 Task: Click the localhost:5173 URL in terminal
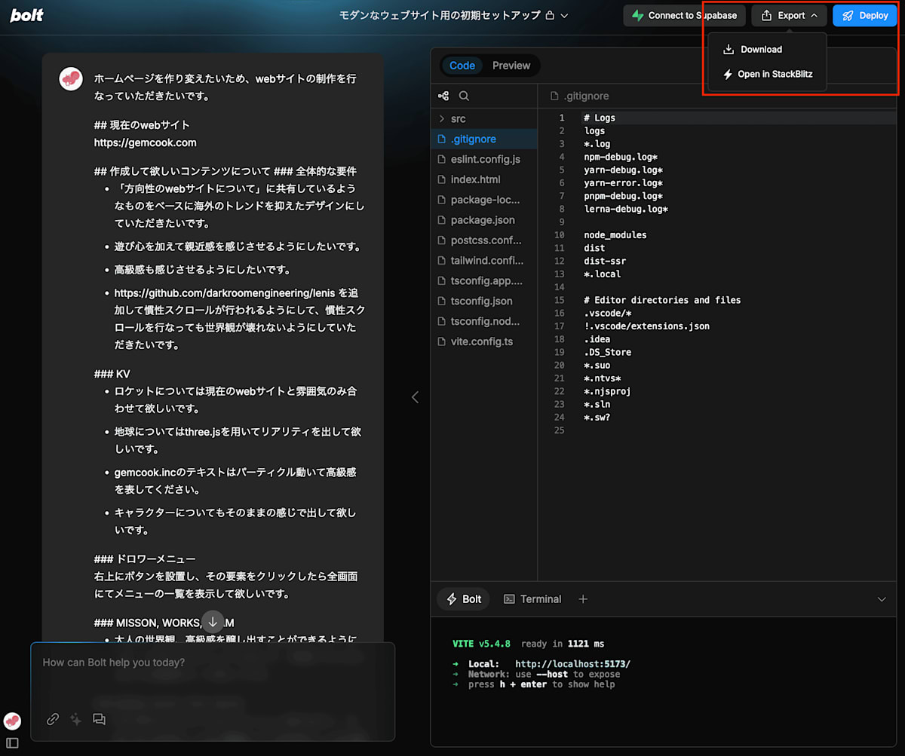click(572, 664)
